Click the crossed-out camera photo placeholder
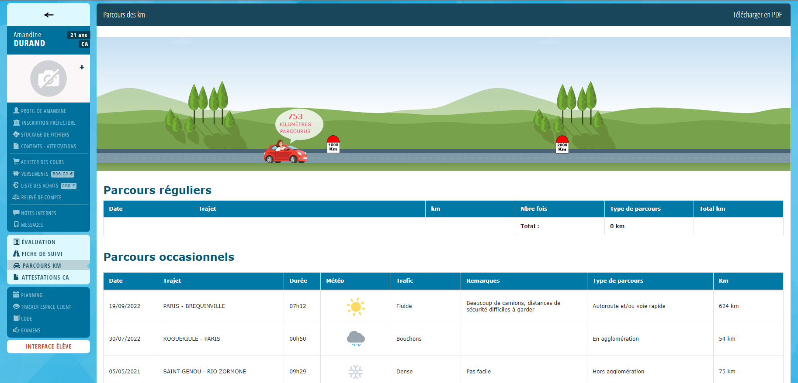The image size is (798, 383). point(49,79)
